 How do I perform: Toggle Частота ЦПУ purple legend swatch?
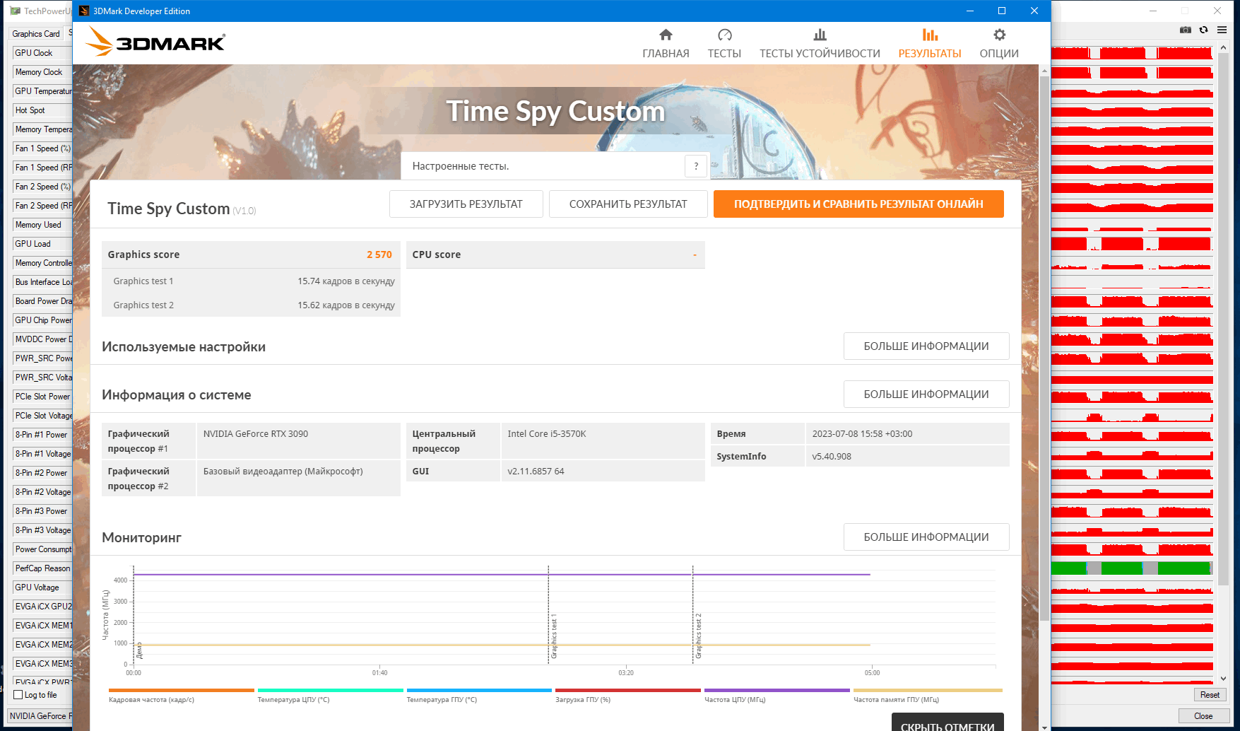(x=777, y=690)
